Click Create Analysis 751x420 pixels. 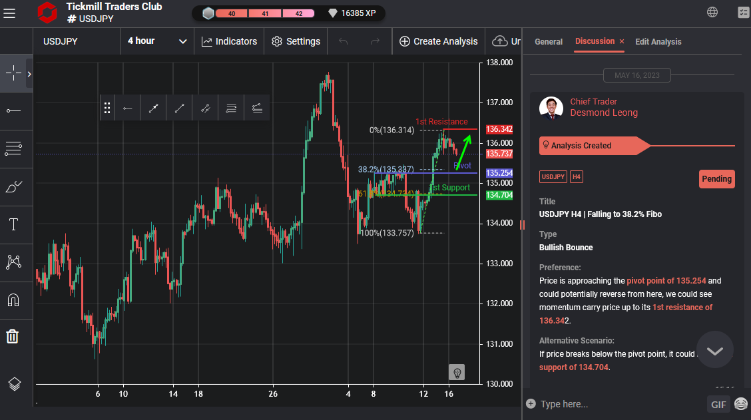(x=438, y=41)
